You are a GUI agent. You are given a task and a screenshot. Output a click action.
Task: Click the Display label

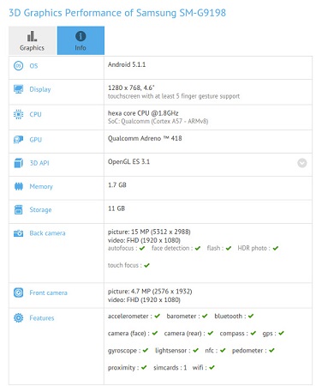40,89
